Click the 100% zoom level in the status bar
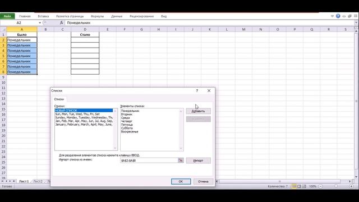Image resolution: width=359 pixels, height=202 pixels. (312, 186)
